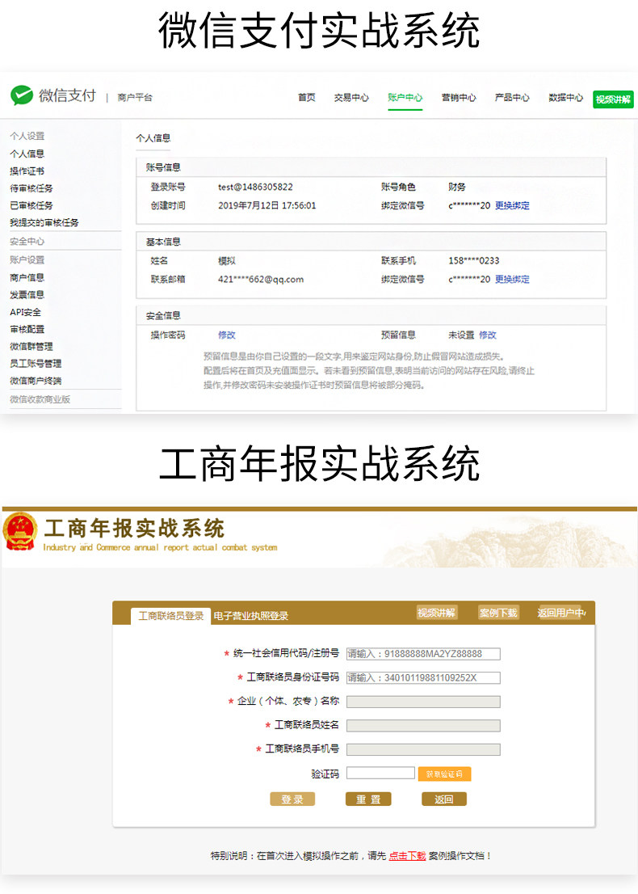Switch to the 电子营业执照登录 tab
This screenshot has height=894, width=638.
pos(250,616)
